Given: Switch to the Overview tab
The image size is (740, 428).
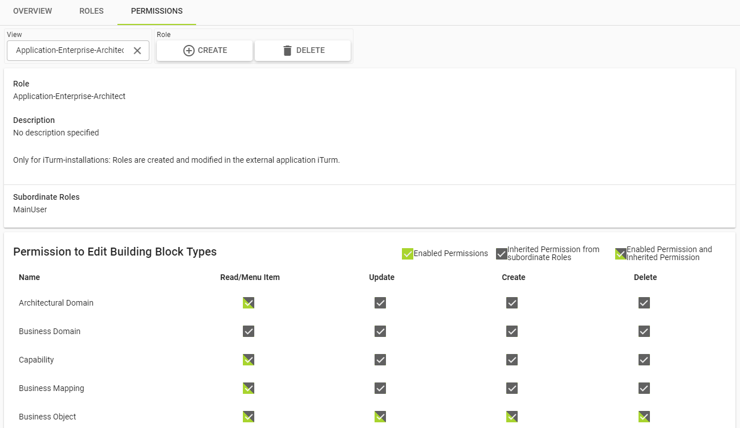Looking at the screenshot, I should coord(32,11).
